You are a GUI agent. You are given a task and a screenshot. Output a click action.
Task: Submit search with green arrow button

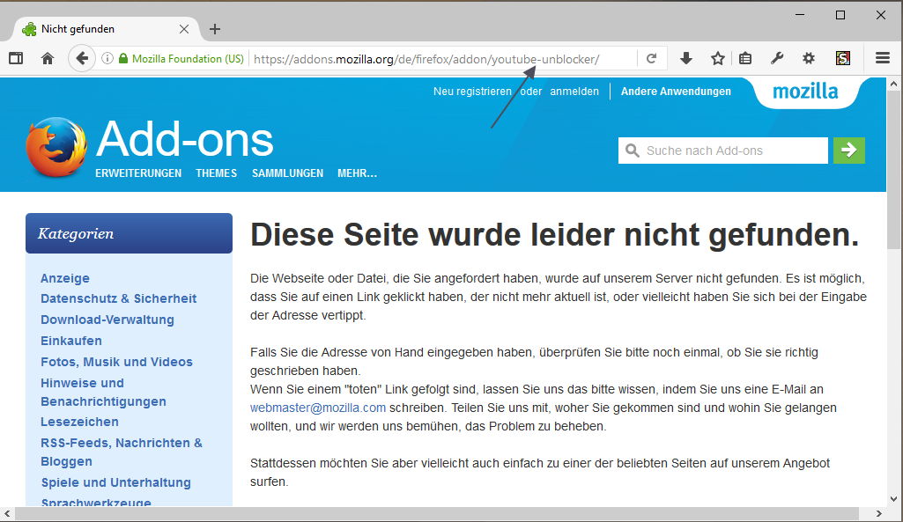pos(849,151)
